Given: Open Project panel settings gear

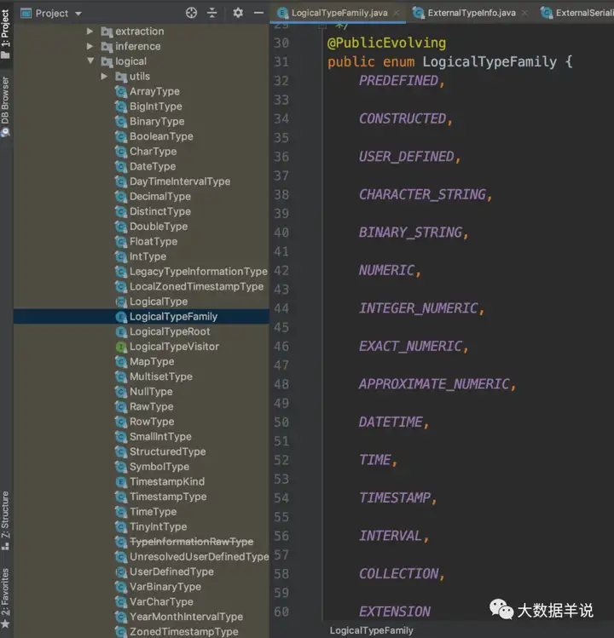Looking at the screenshot, I should point(238,13).
